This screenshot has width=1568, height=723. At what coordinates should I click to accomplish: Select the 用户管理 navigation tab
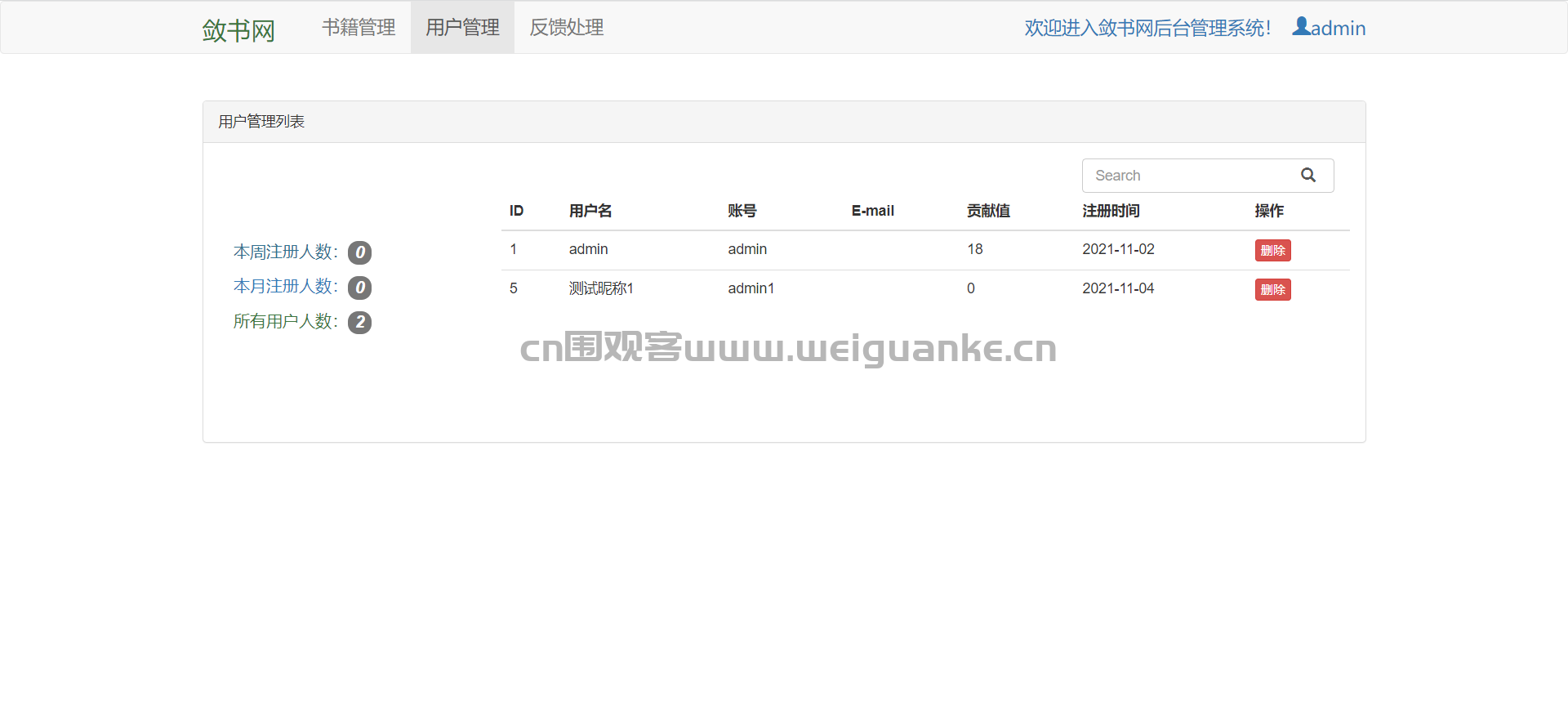pos(462,27)
